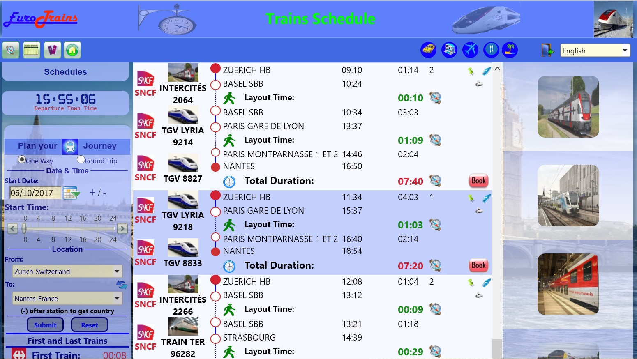The width and height of the screenshot is (637, 359).
Task: Click compass beside 07:20 total duration
Action: pos(435,265)
